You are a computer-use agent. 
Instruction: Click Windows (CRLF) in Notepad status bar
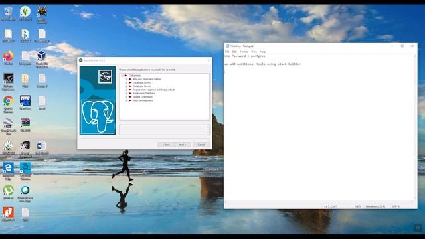[x=375, y=206]
